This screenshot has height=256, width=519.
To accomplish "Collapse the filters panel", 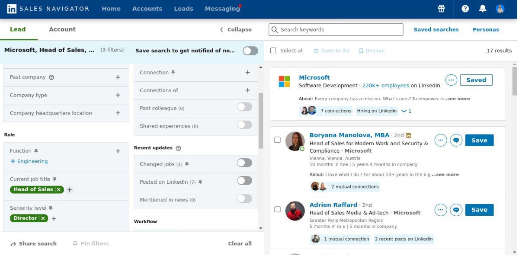I will (x=236, y=29).
